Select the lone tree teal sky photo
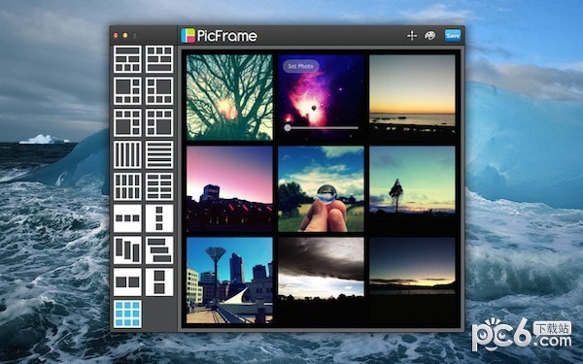583x364 pixels. (x=412, y=188)
